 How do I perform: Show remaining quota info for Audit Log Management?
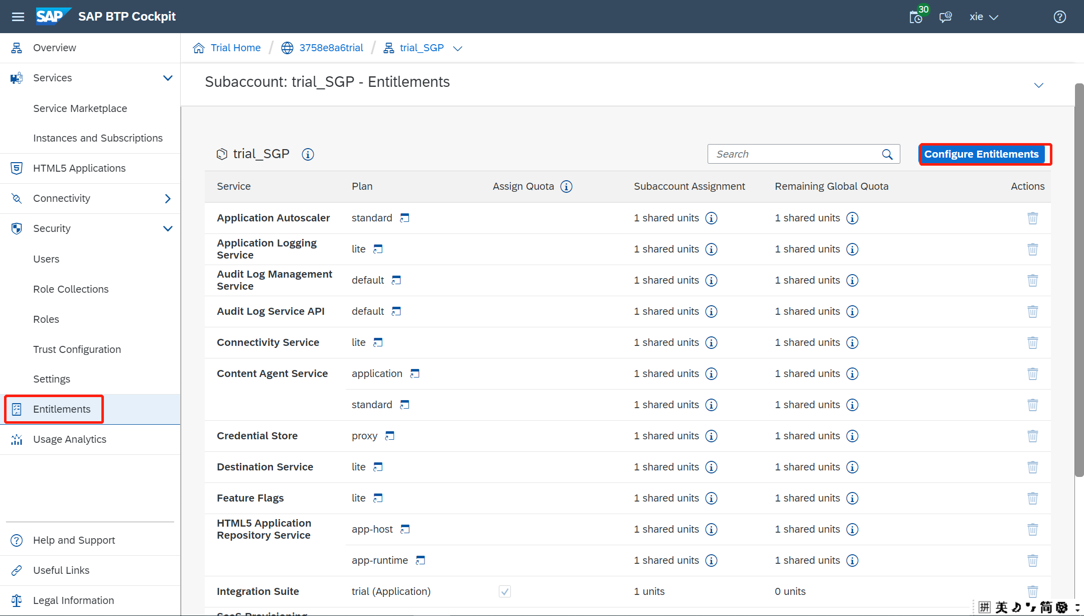pyautogui.click(x=852, y=280)
